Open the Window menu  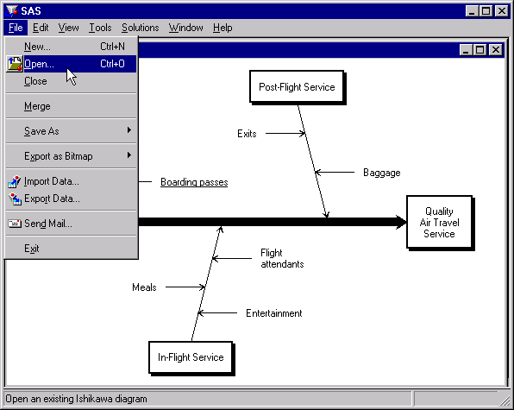186,28
